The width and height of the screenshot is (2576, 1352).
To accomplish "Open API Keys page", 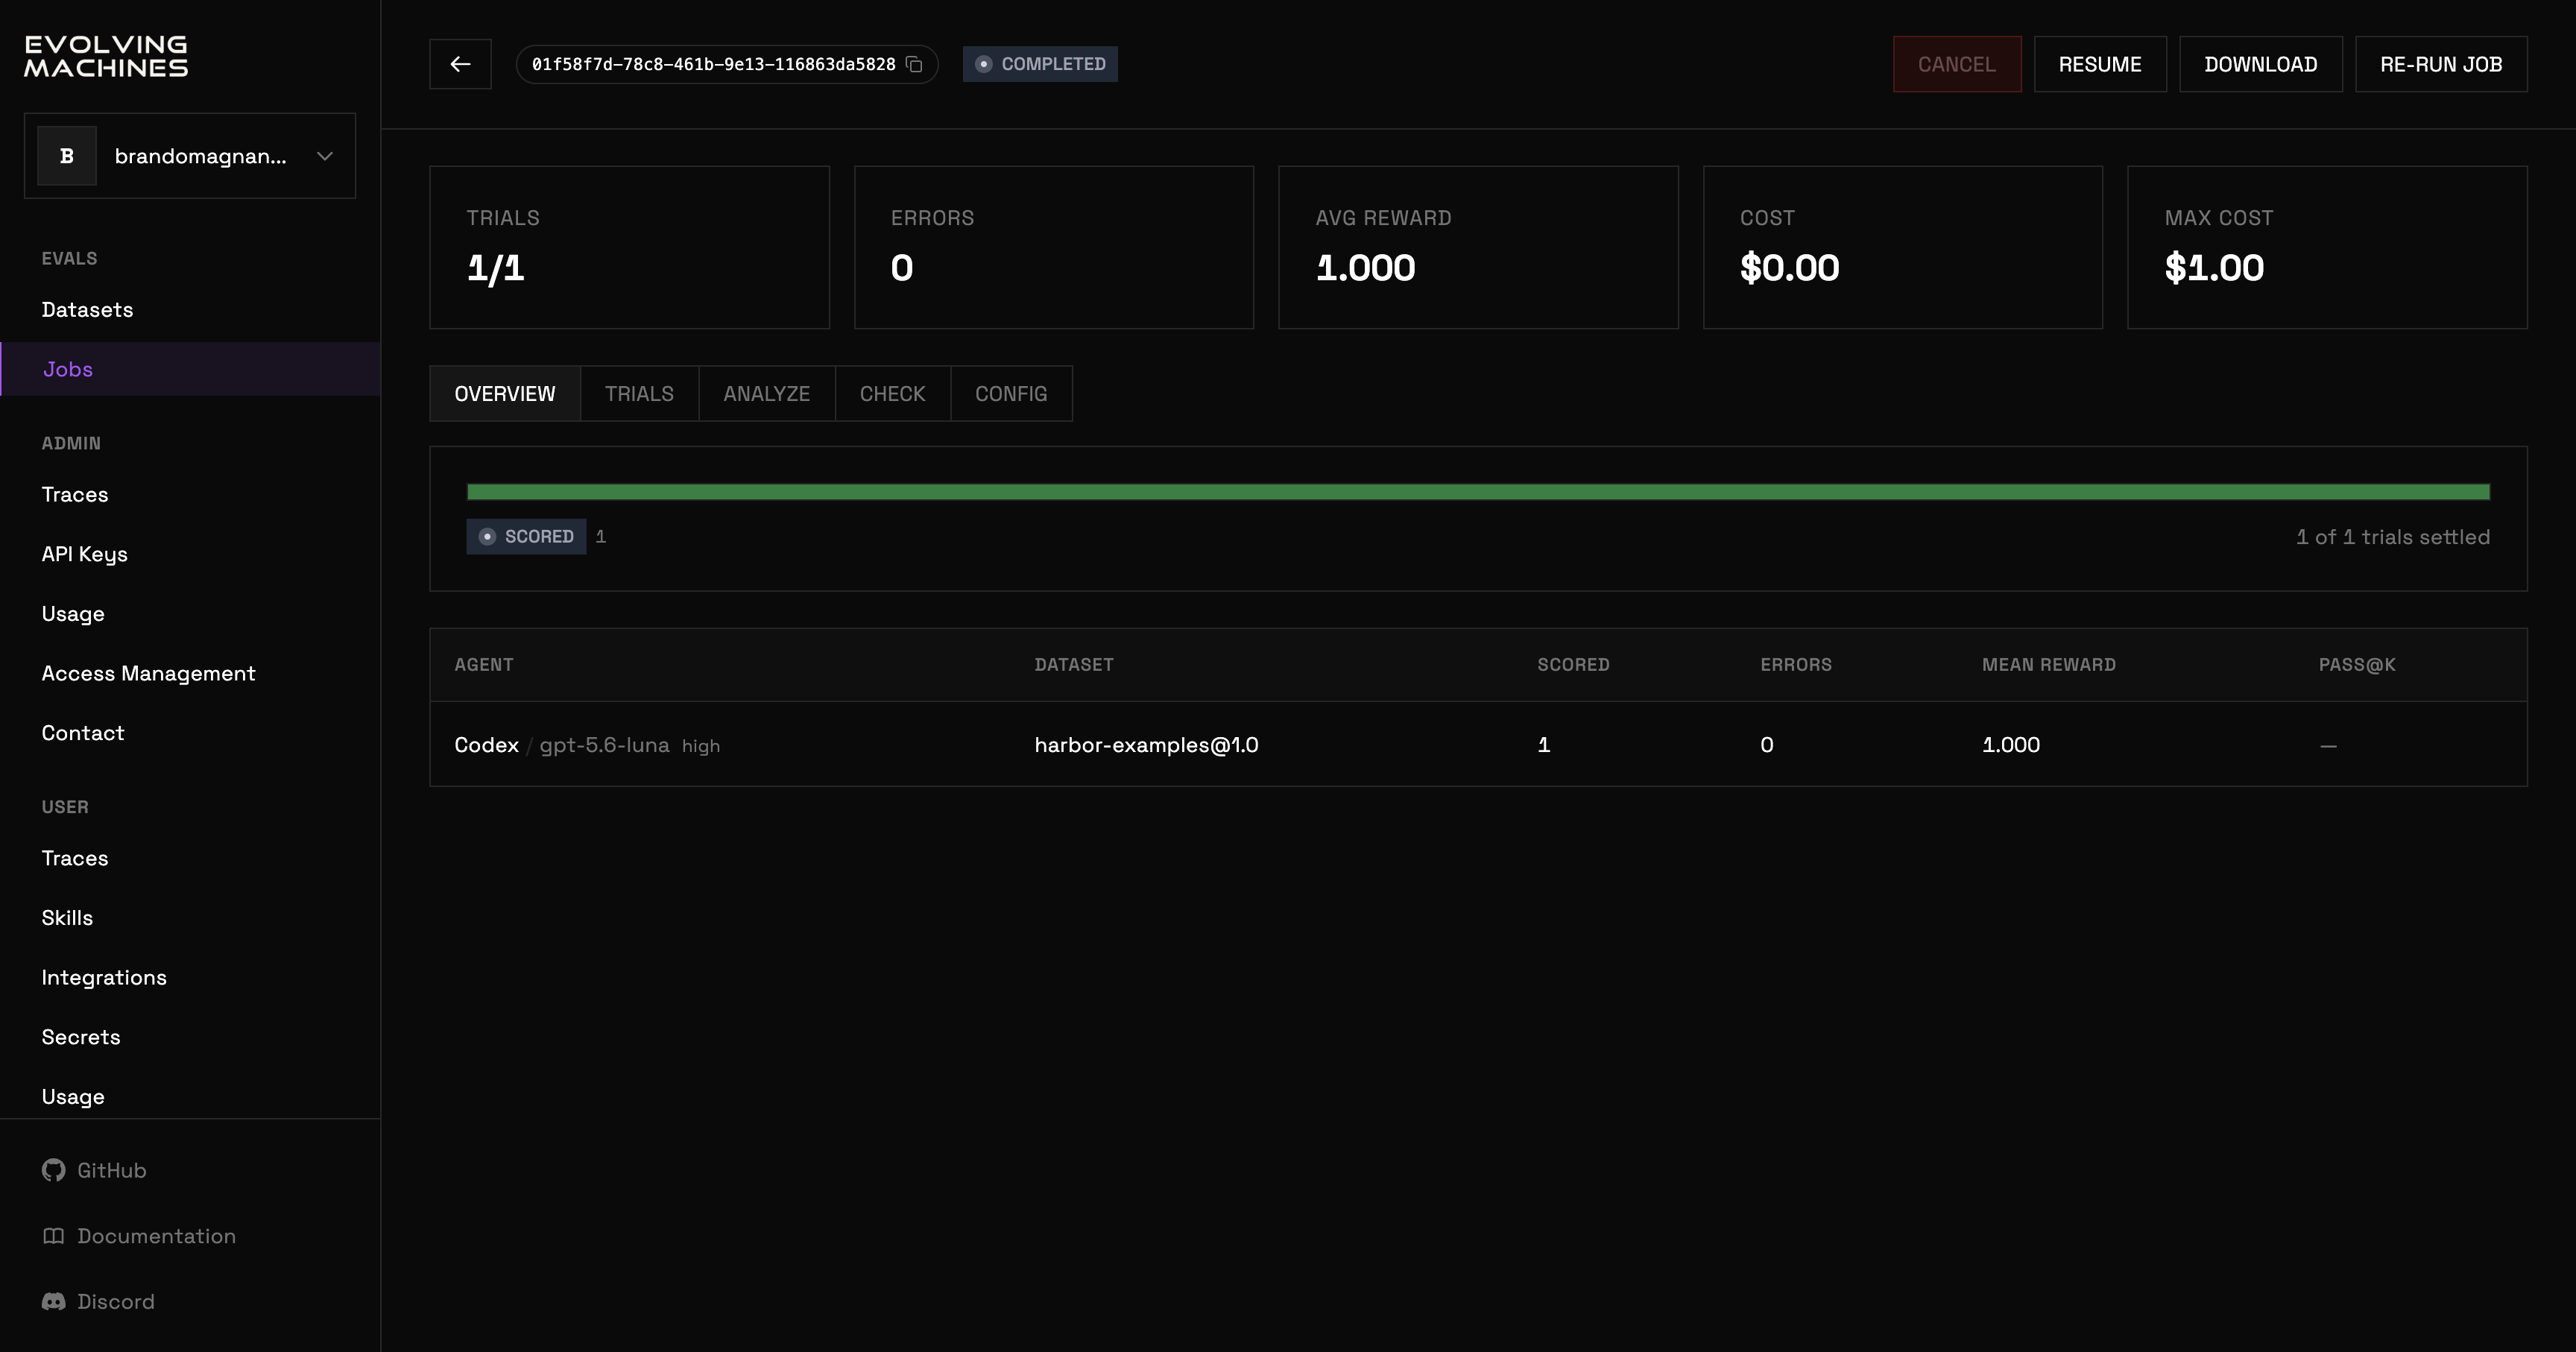I will pyautogui.click(x=190, y=554).
